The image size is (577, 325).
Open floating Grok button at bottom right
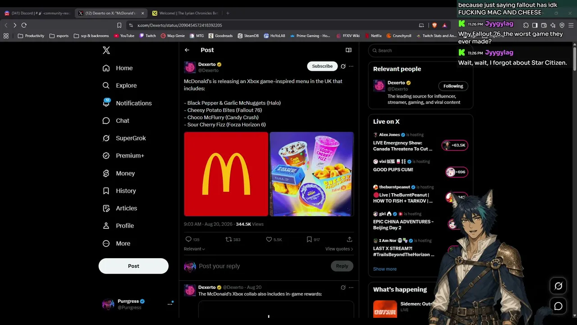(558, 286)
